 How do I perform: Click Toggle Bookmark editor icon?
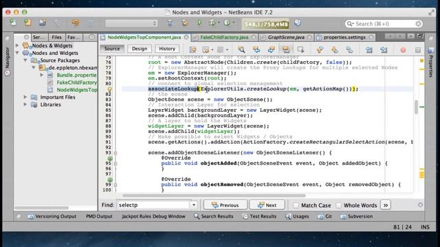(349, 50)
